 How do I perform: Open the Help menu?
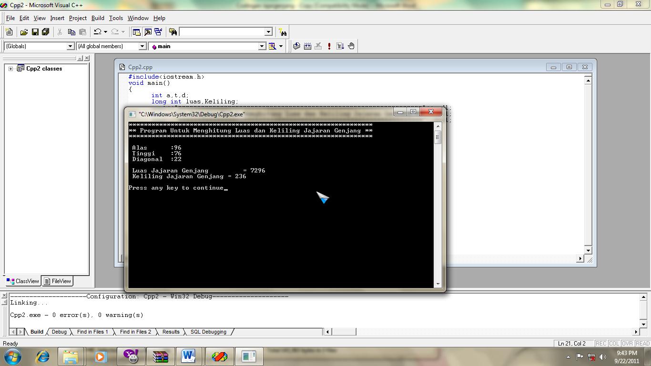coord(159,18)
